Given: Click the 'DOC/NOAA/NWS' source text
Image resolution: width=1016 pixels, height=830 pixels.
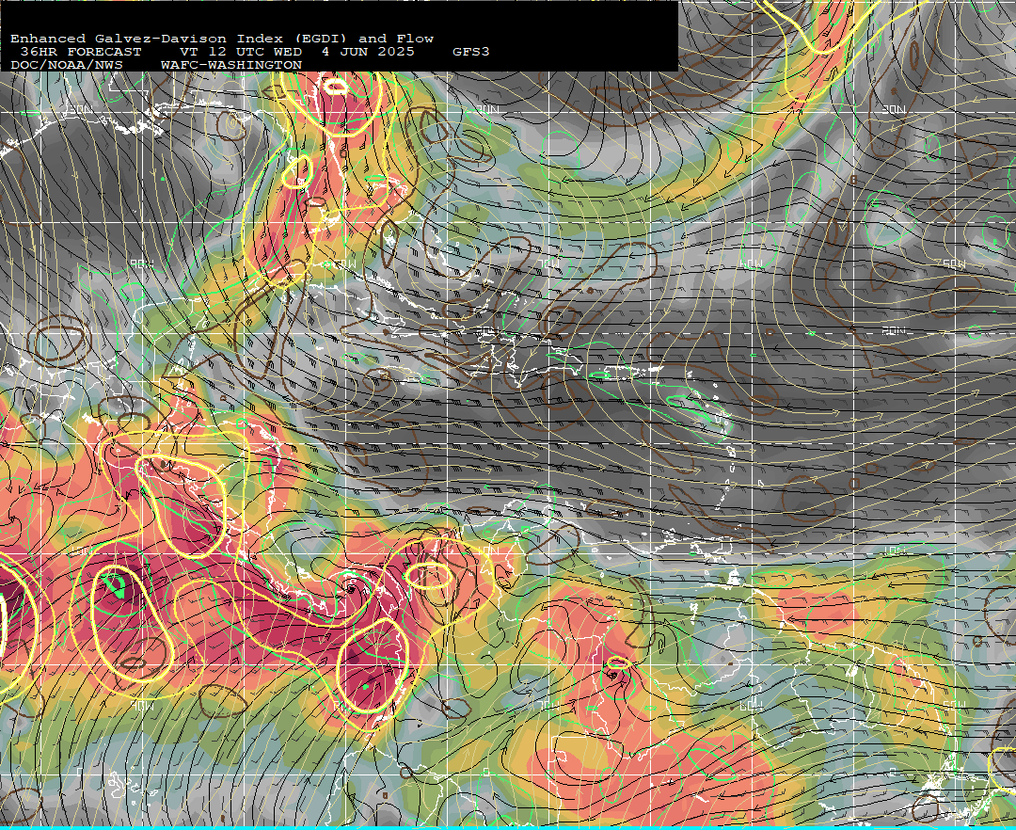Looking at the screenshot, I should (66, 66).
